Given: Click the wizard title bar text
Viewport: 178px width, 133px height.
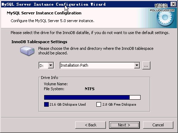Looking at the screenshot, I should (x=54, y=4).
